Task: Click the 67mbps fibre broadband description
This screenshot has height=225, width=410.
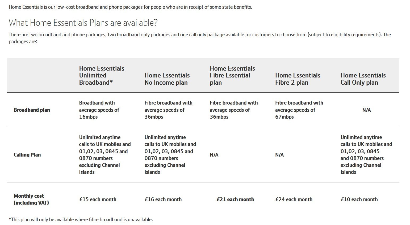Action: pos(299,110)
